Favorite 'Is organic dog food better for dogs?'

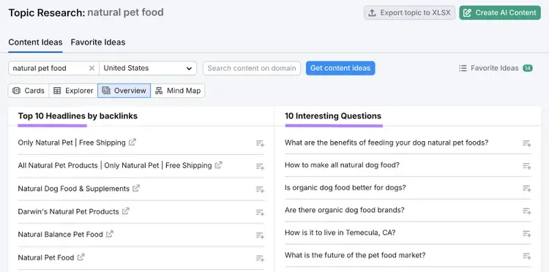coord(526,189)
